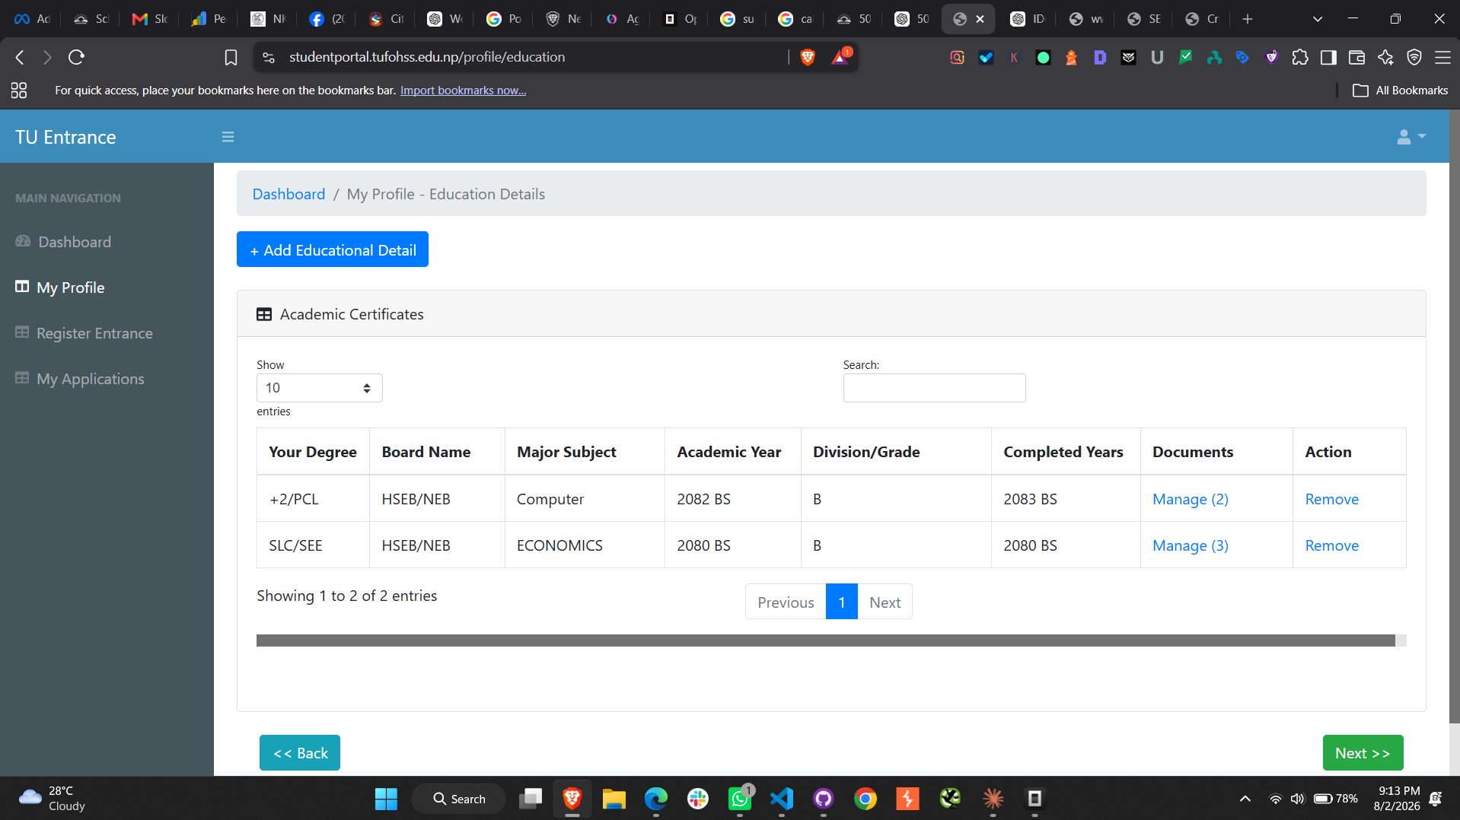The height and width of the screenshot is (820, 1460).
Task: Open the user account dropdown
Action: [x=1411, y=137]
